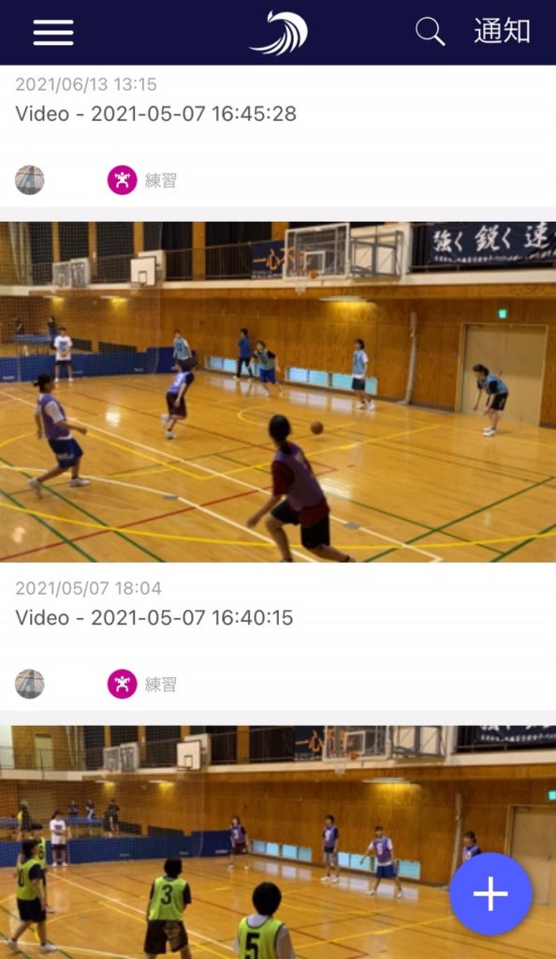This screenshot has width=556, height=959.
Task: Tap the 2021/05/07 18:04 timestamp
Action: [x=89, y=588]
